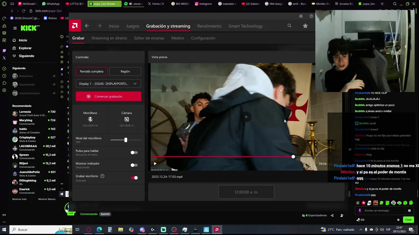Switch to Instagram browser tab
The image size is (419, 235).
point(203,4)
